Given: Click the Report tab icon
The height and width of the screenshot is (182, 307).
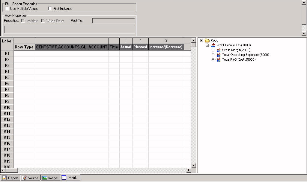Looking at the screenshot, I should coord(4,178).
